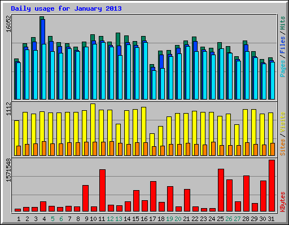The width and height of the screenshot is (289, 225).
Task: Click the 16052 axis value
Action: (x=8, y=24)
